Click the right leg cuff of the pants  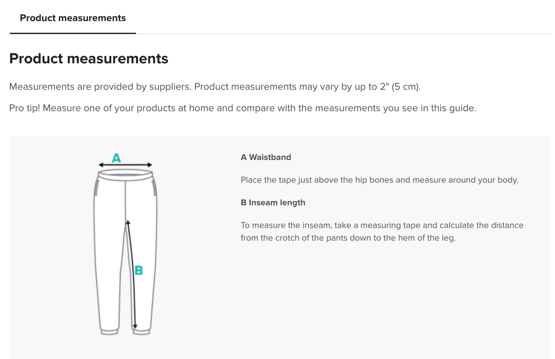(142, 331)
